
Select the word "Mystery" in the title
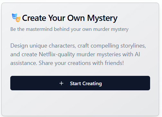click(x=102, y=18)
